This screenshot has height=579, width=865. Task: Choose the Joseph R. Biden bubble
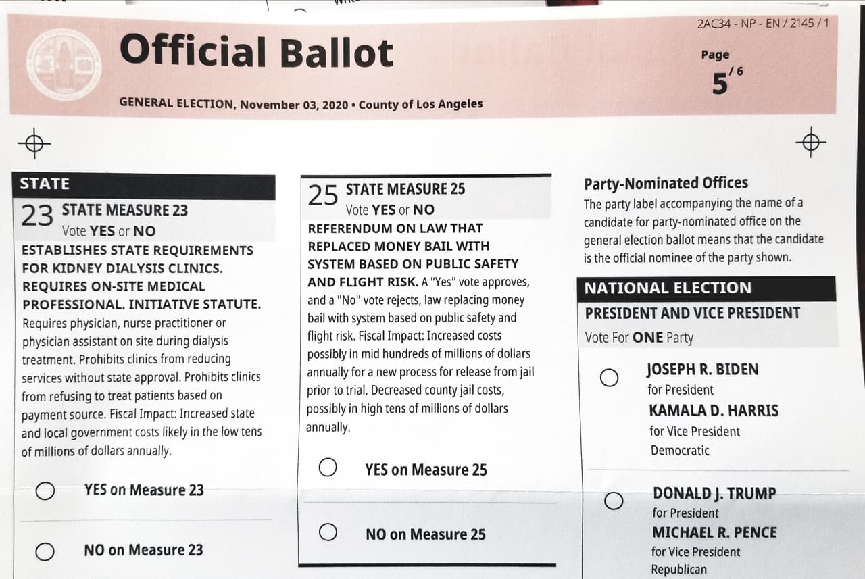pos(609,378)
